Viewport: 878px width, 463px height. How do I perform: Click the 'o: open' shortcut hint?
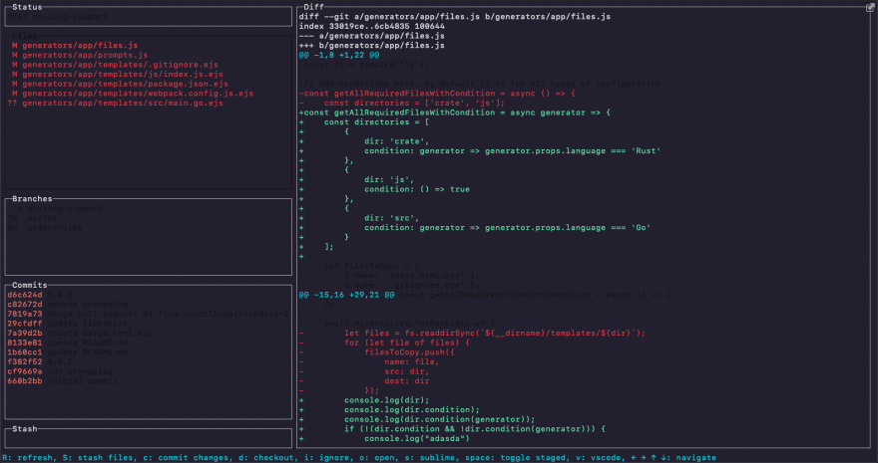coord(378,457)
